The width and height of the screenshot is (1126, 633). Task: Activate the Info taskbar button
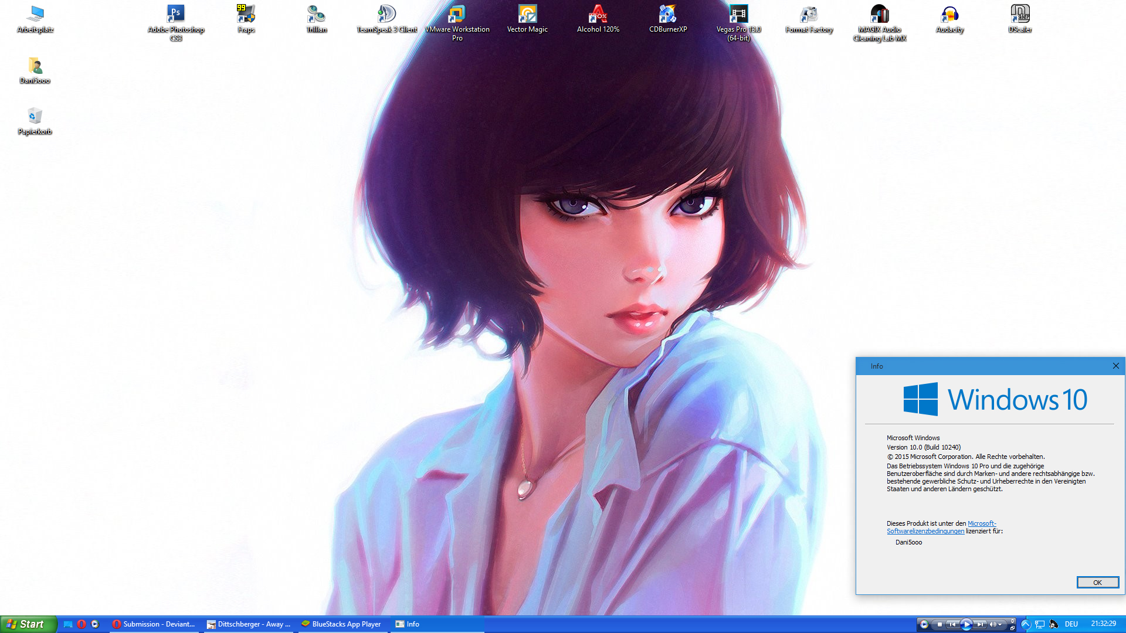(x=439, y=624)
